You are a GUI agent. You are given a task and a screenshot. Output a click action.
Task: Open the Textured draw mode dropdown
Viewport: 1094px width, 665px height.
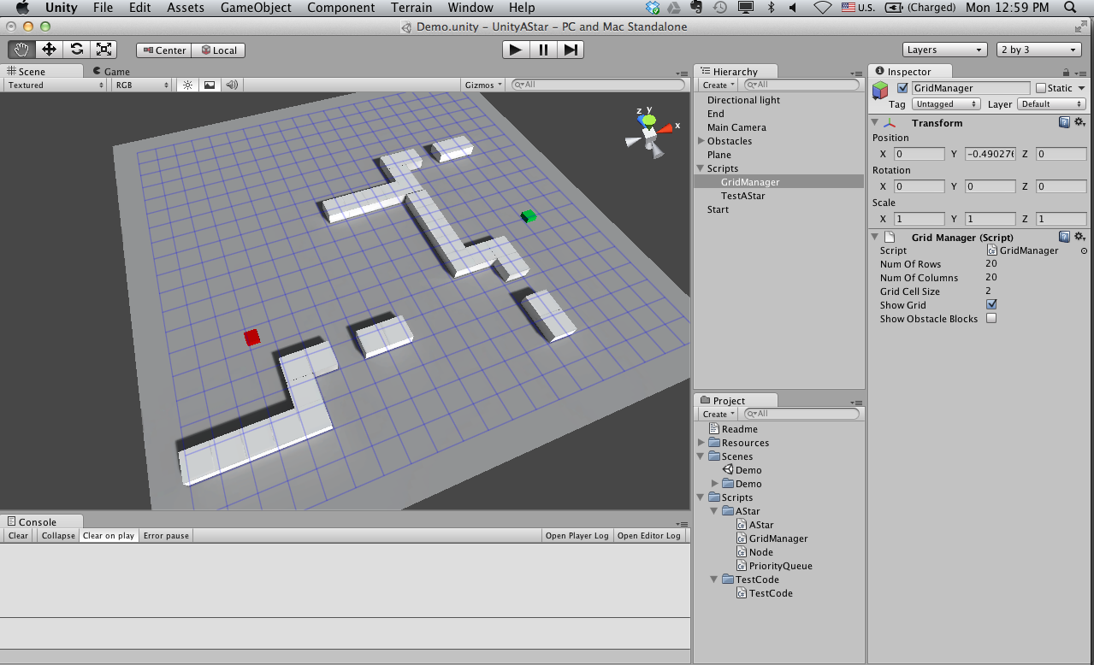[x=55, y=85]
